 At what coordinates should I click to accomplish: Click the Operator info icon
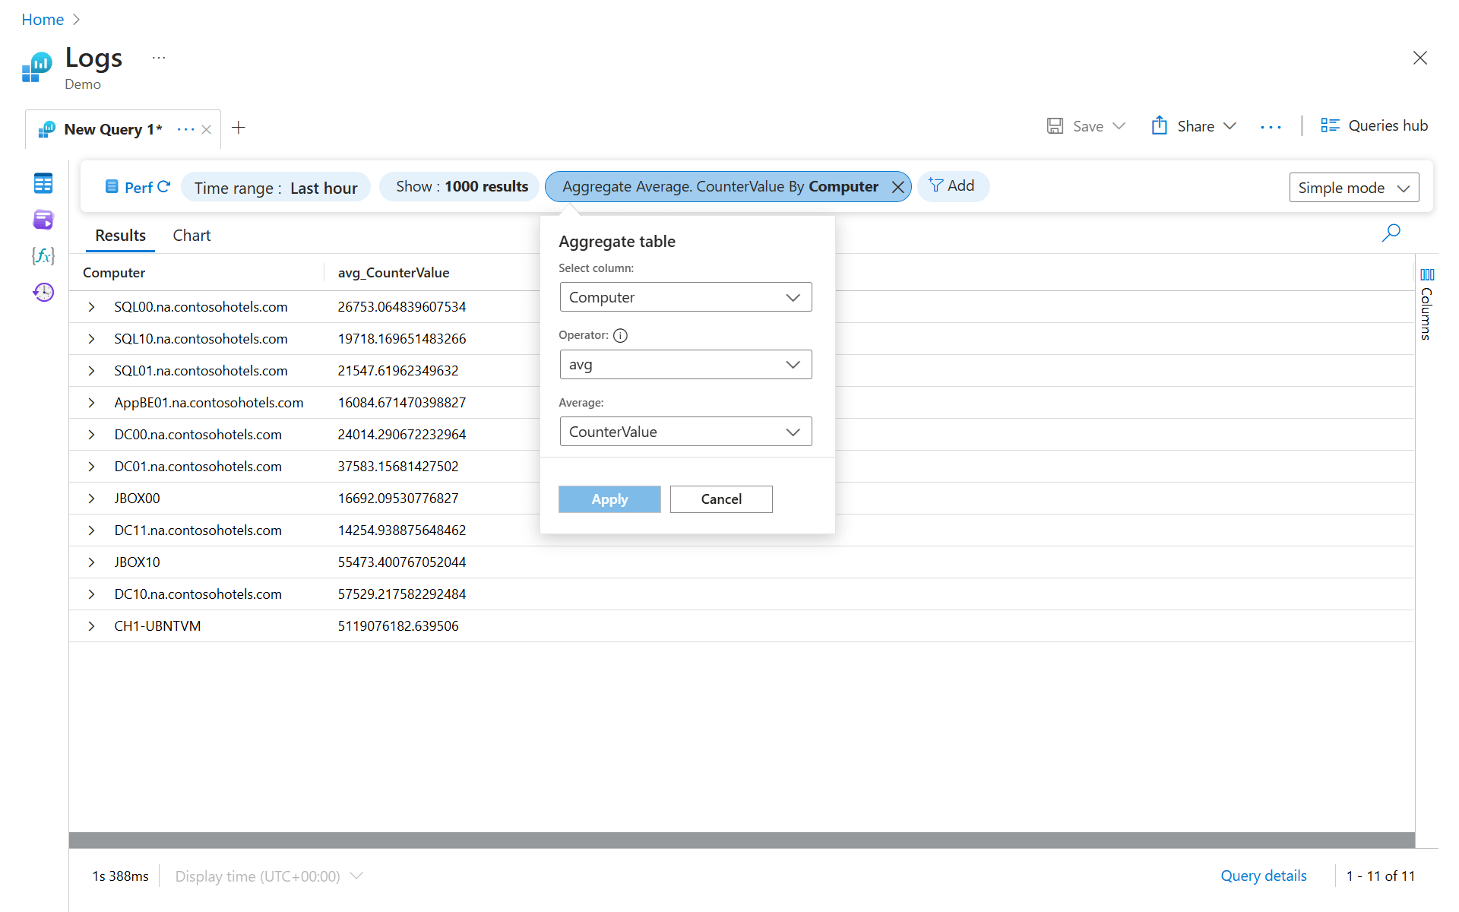(x=620, y=335)
